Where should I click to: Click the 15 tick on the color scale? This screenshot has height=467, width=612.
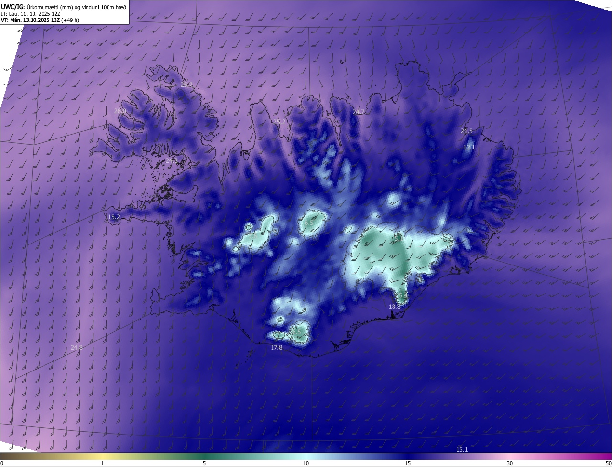[x=408, y=463]
